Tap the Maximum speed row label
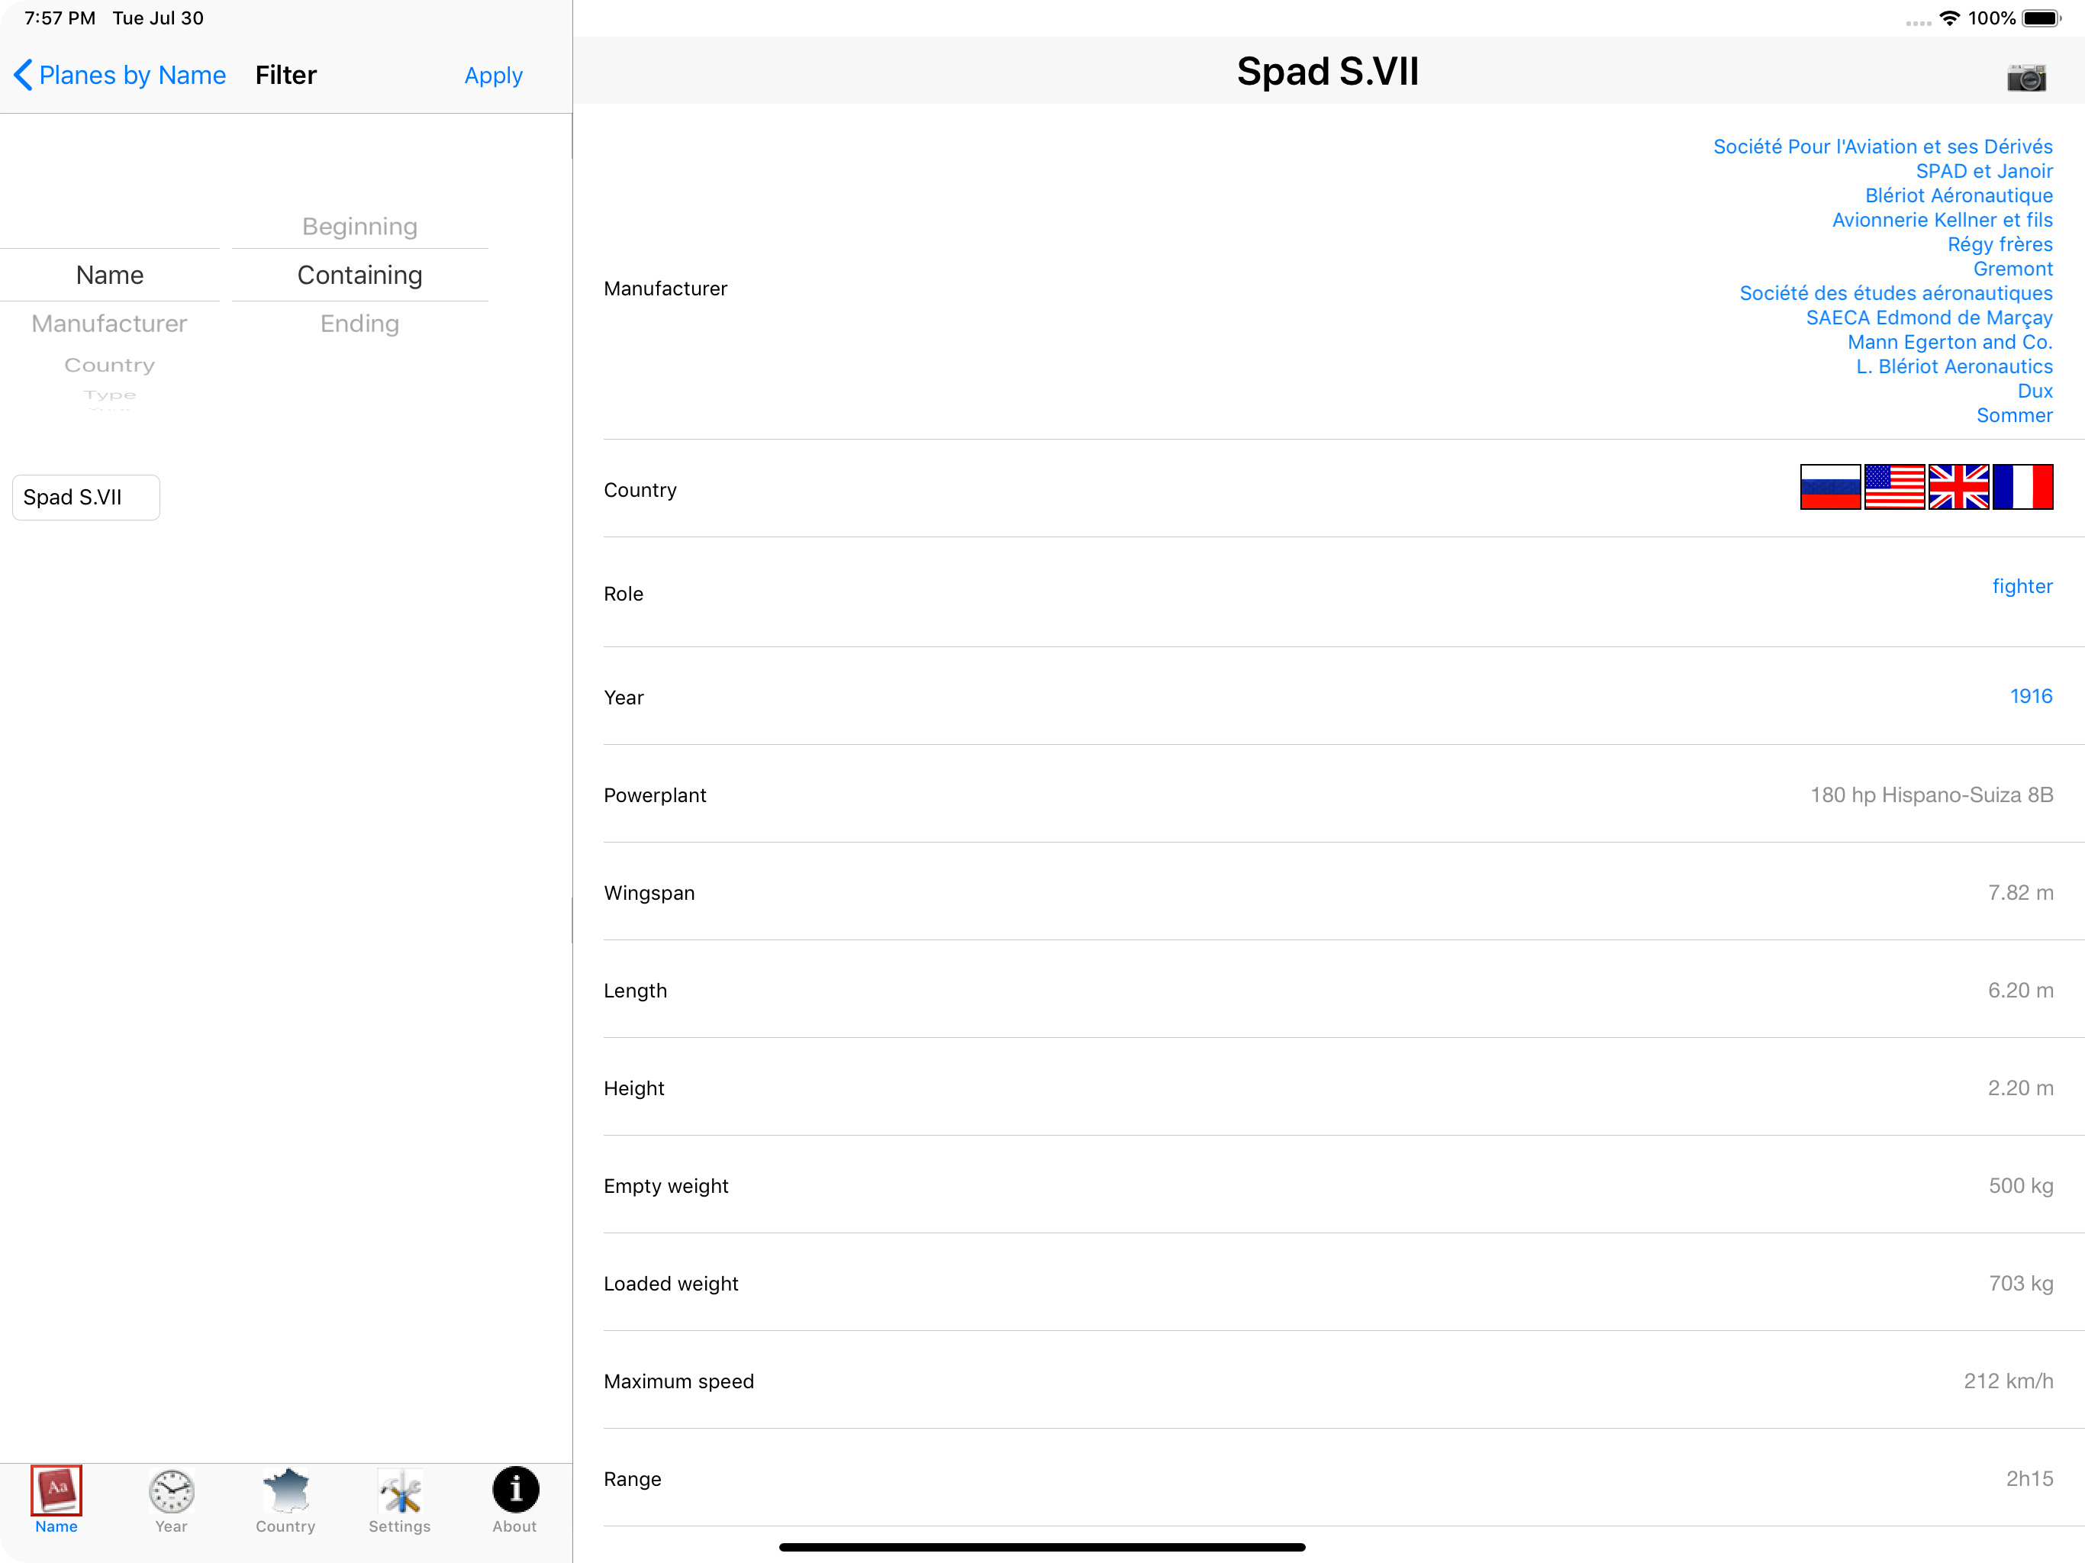2085x1563 pixels. [x=678, y=1381]
